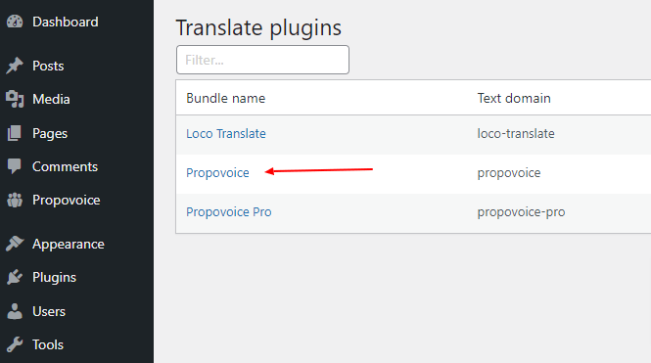Open the Propovoice Pro bundle link

(x=229, y=212)
